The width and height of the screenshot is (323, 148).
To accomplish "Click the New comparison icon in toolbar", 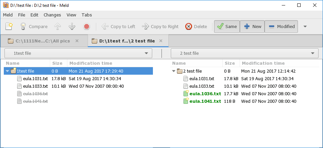I will click(9, 26).
